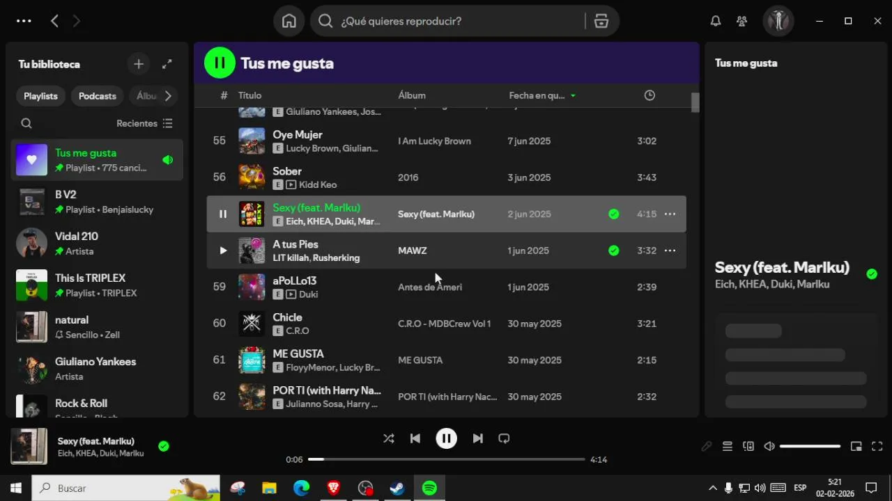This screenshot has height=501, width=892.
Task: Open the user profile avatar
Action: pyautogui.click(x=778, y=21)
